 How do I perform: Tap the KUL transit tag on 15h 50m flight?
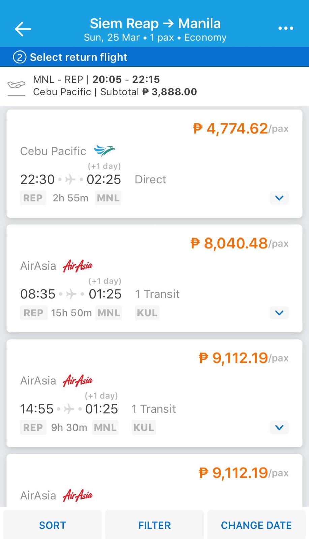(x=147, y=313)
